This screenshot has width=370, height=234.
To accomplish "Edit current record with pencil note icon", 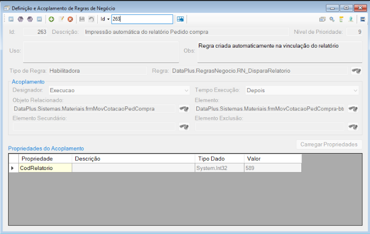I will [x=61, y=19].
